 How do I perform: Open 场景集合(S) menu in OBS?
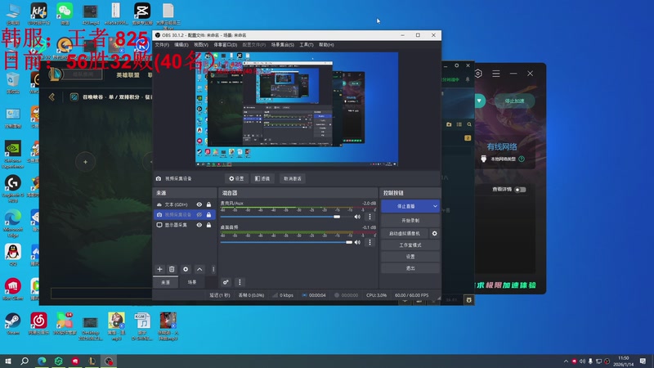click(282, 45)
